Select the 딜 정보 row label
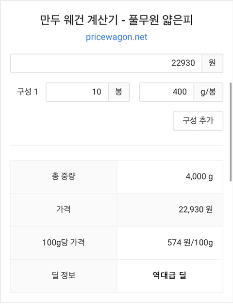 (64, 276)
